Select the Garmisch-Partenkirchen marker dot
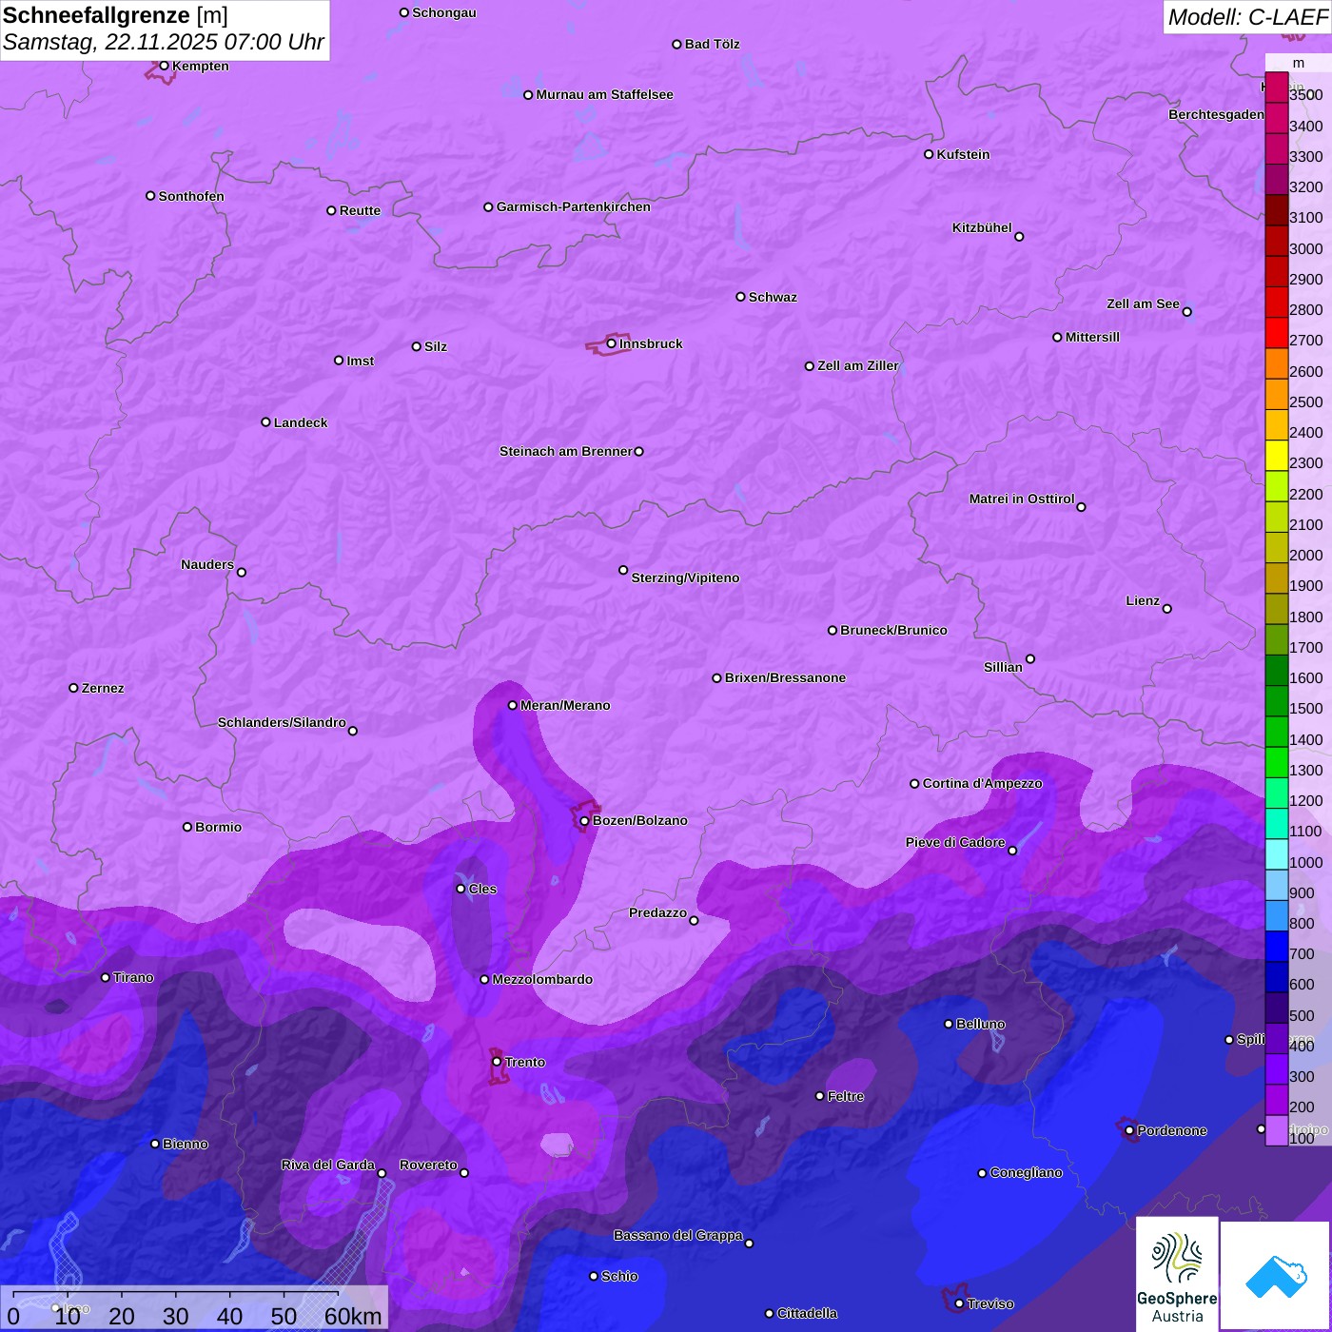 pyautogui.click(x=488, y=206)
